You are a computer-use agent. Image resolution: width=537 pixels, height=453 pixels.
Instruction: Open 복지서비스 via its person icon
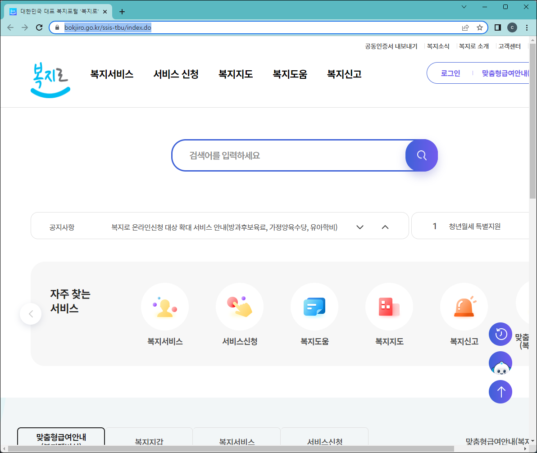coord(165,307)
